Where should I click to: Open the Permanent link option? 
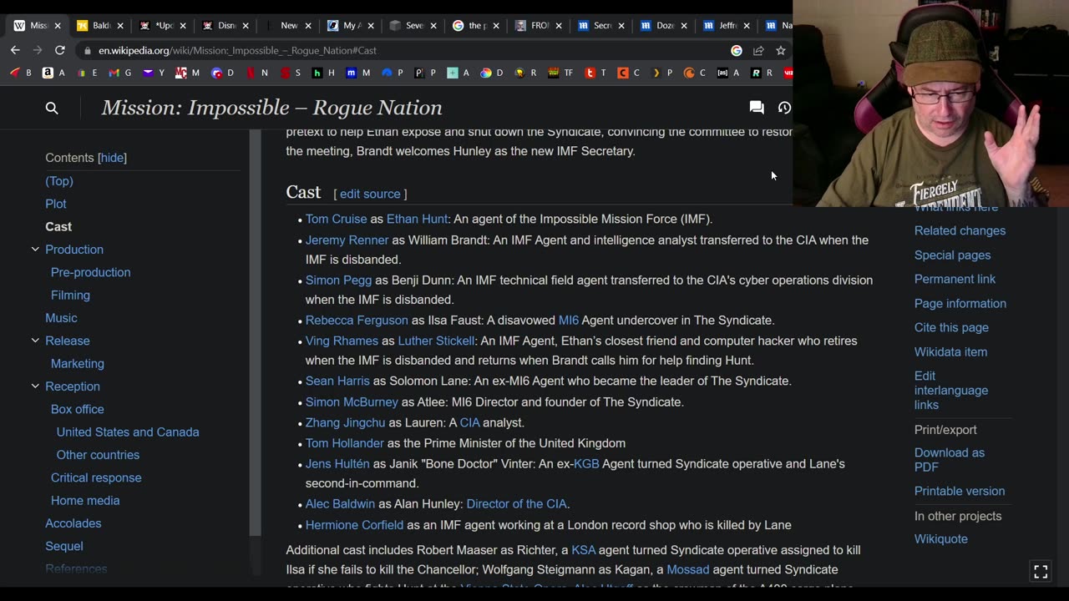955,280
